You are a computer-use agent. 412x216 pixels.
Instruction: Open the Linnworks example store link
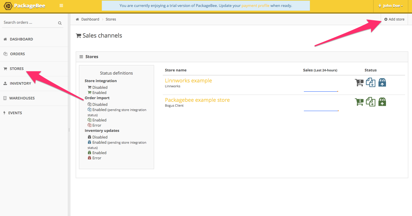pos(188,81)
